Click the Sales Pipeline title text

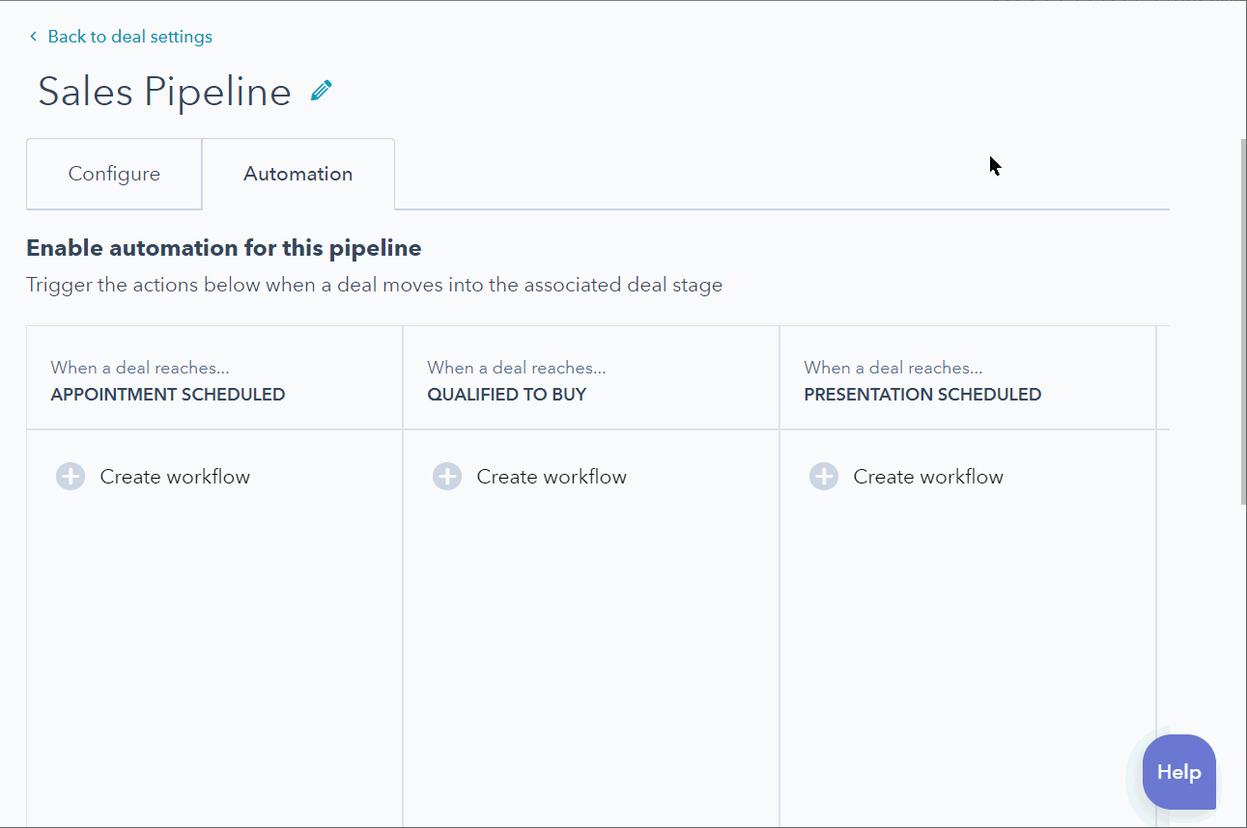click(x=164, y=92)
